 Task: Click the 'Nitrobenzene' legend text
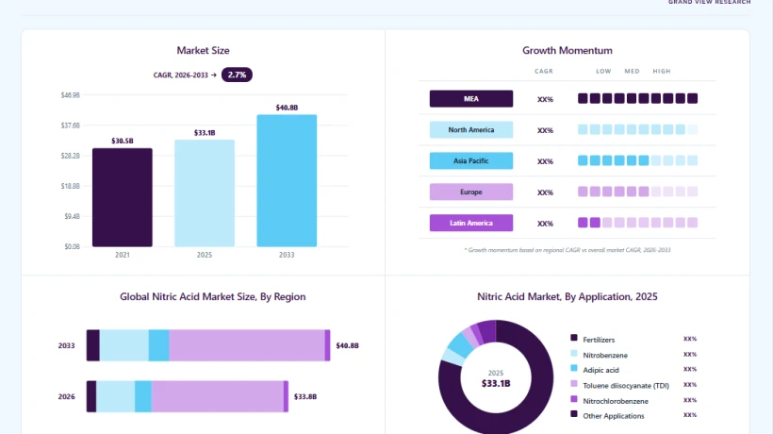[605, 355]
